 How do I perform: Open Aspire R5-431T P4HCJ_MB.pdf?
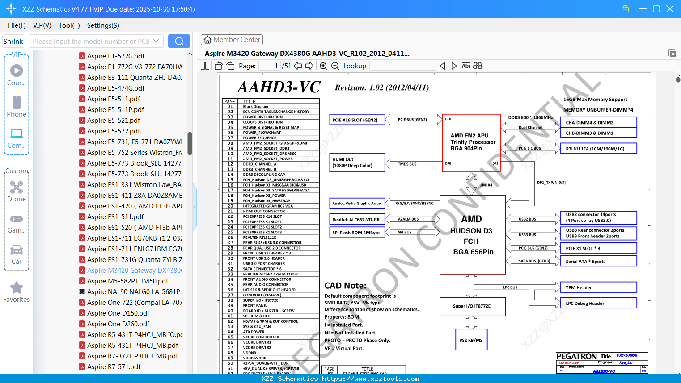(x=133, y=345)
